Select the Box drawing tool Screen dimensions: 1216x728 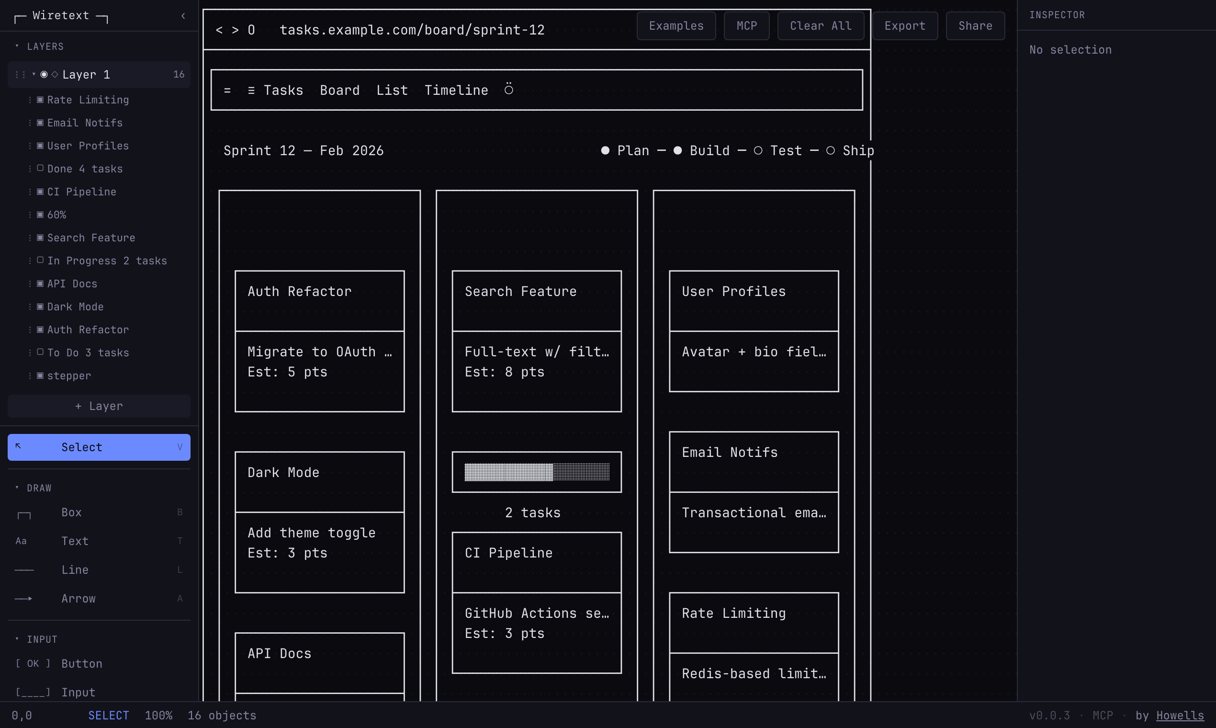click(x=71, y=512)
